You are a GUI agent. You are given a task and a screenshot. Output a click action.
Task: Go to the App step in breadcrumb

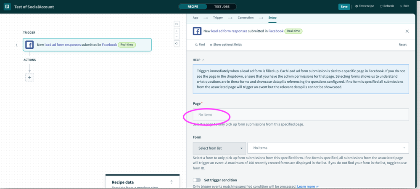tap(195, 18)
